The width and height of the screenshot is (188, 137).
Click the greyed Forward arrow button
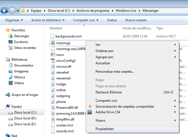(x=12, y=11)
